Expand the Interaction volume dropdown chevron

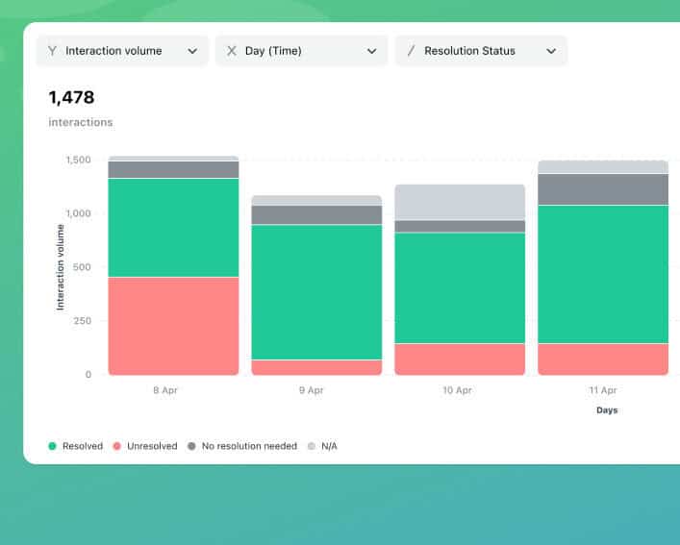[x=192, y=51]
